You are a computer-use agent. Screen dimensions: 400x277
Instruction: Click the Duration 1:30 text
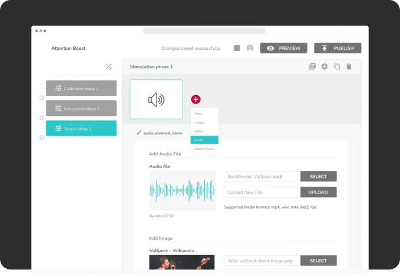[x=161, y=216]
